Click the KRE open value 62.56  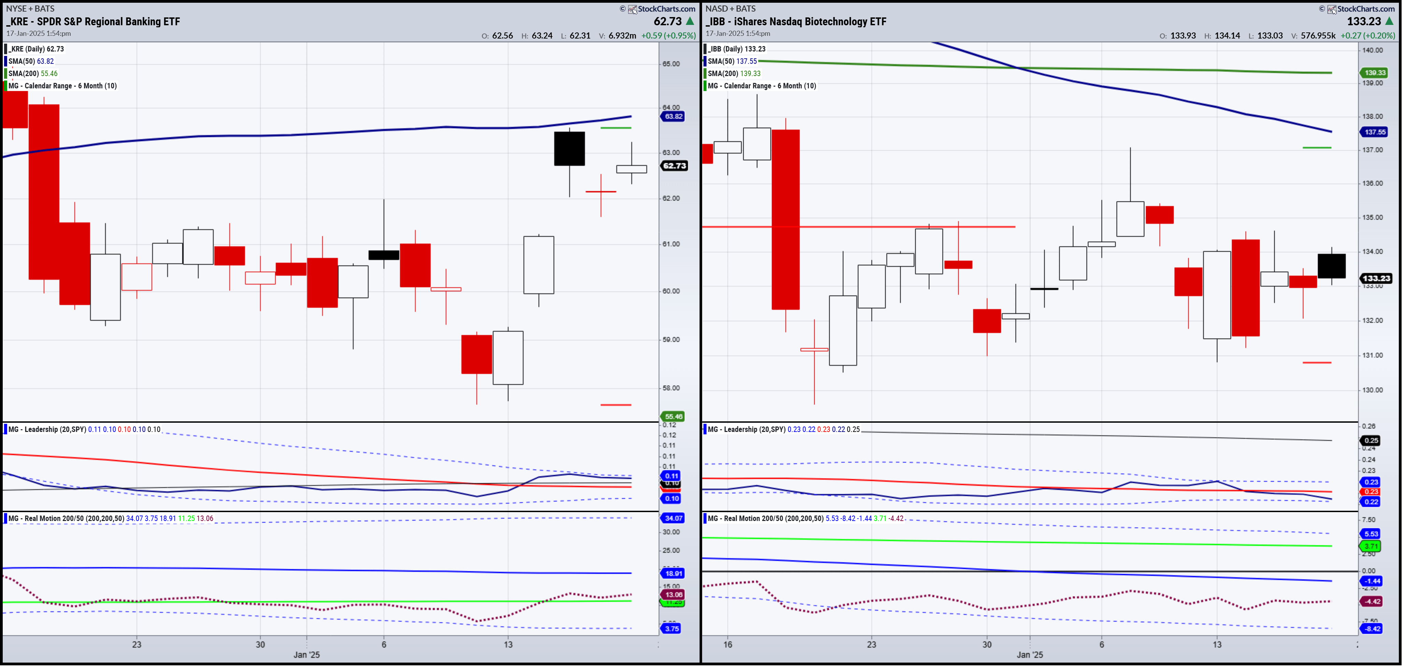[x=502, y=36]
